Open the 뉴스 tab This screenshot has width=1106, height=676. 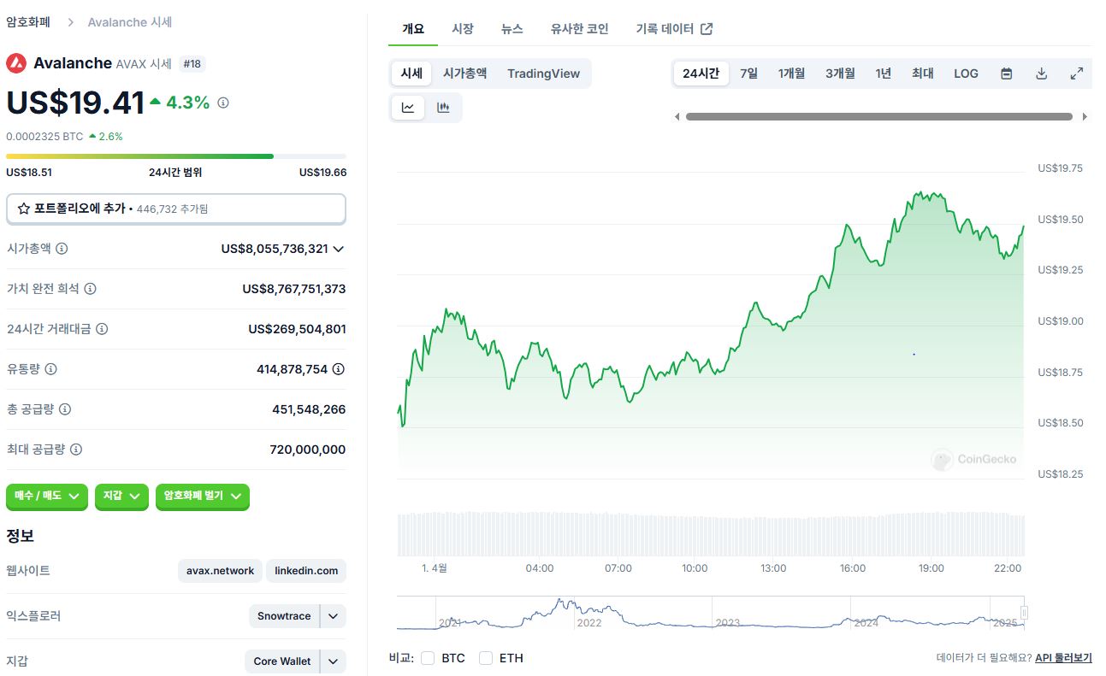click(512, 29)
